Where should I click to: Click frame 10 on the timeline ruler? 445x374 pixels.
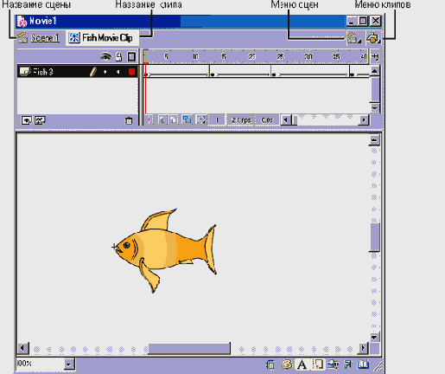[195, 56]
